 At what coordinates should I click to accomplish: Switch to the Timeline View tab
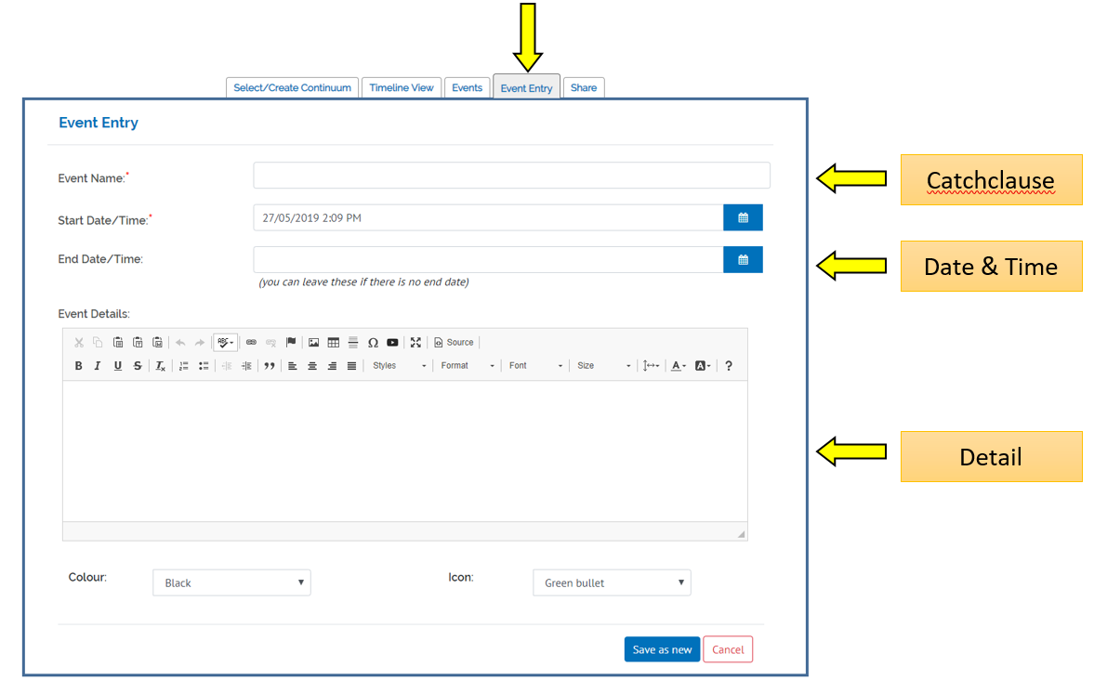402,88
